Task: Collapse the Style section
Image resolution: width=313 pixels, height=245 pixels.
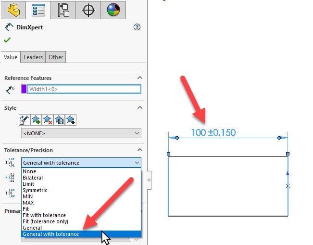Action: coord(140,108)
